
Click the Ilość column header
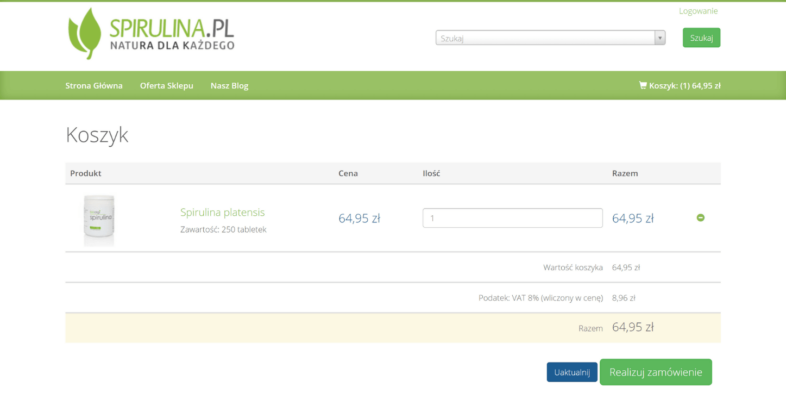click(431, 173)
